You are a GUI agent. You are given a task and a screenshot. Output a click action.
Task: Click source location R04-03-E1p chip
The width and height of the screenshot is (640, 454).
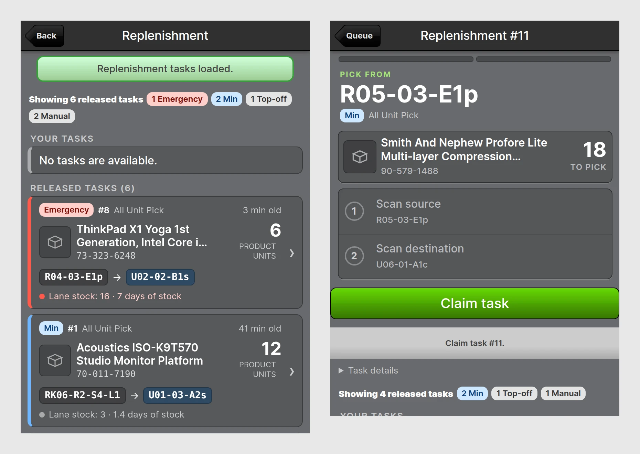pos(74,277)
